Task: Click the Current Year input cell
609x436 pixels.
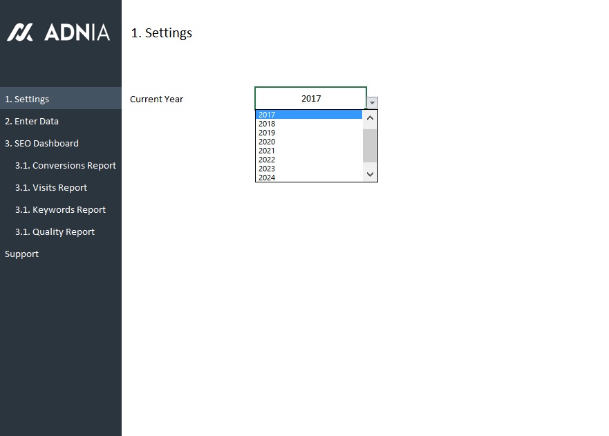Action: point(310,98)
